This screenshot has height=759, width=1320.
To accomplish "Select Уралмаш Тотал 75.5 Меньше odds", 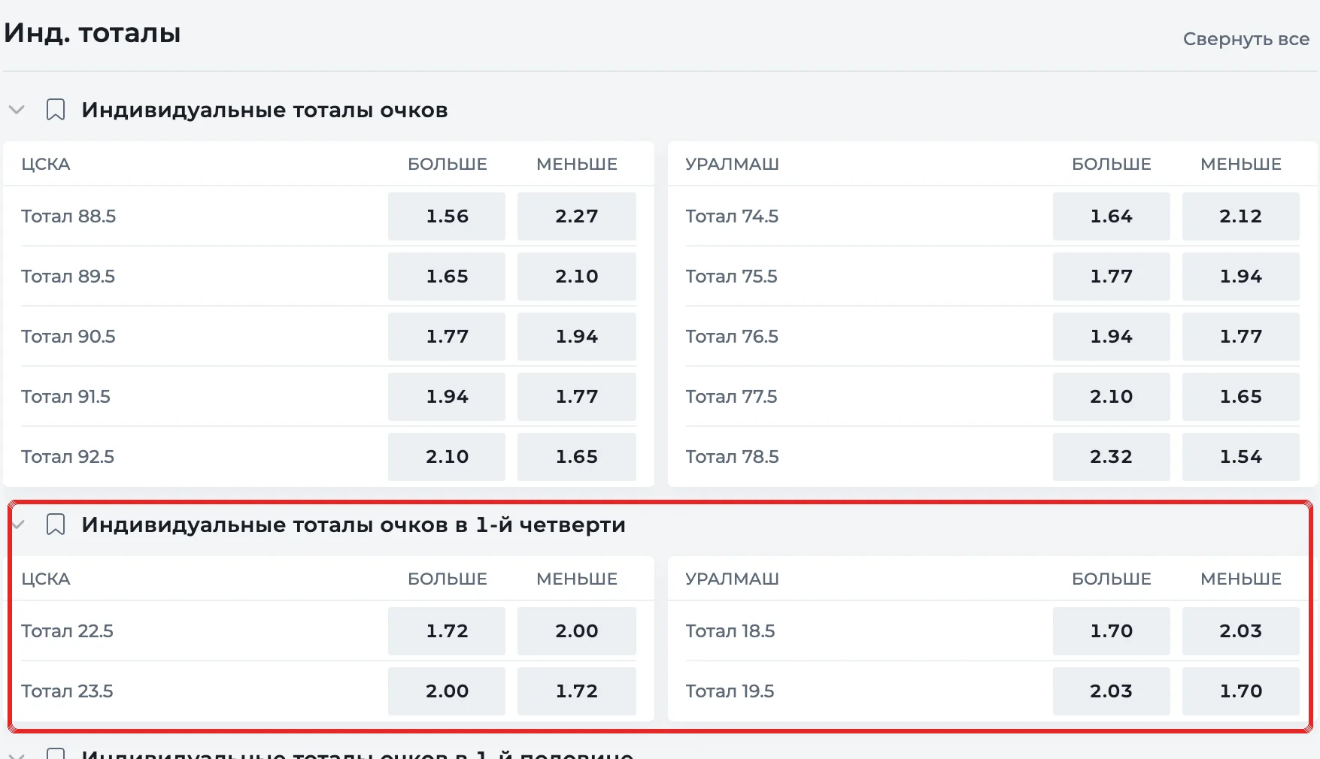I will point(1241,277).
